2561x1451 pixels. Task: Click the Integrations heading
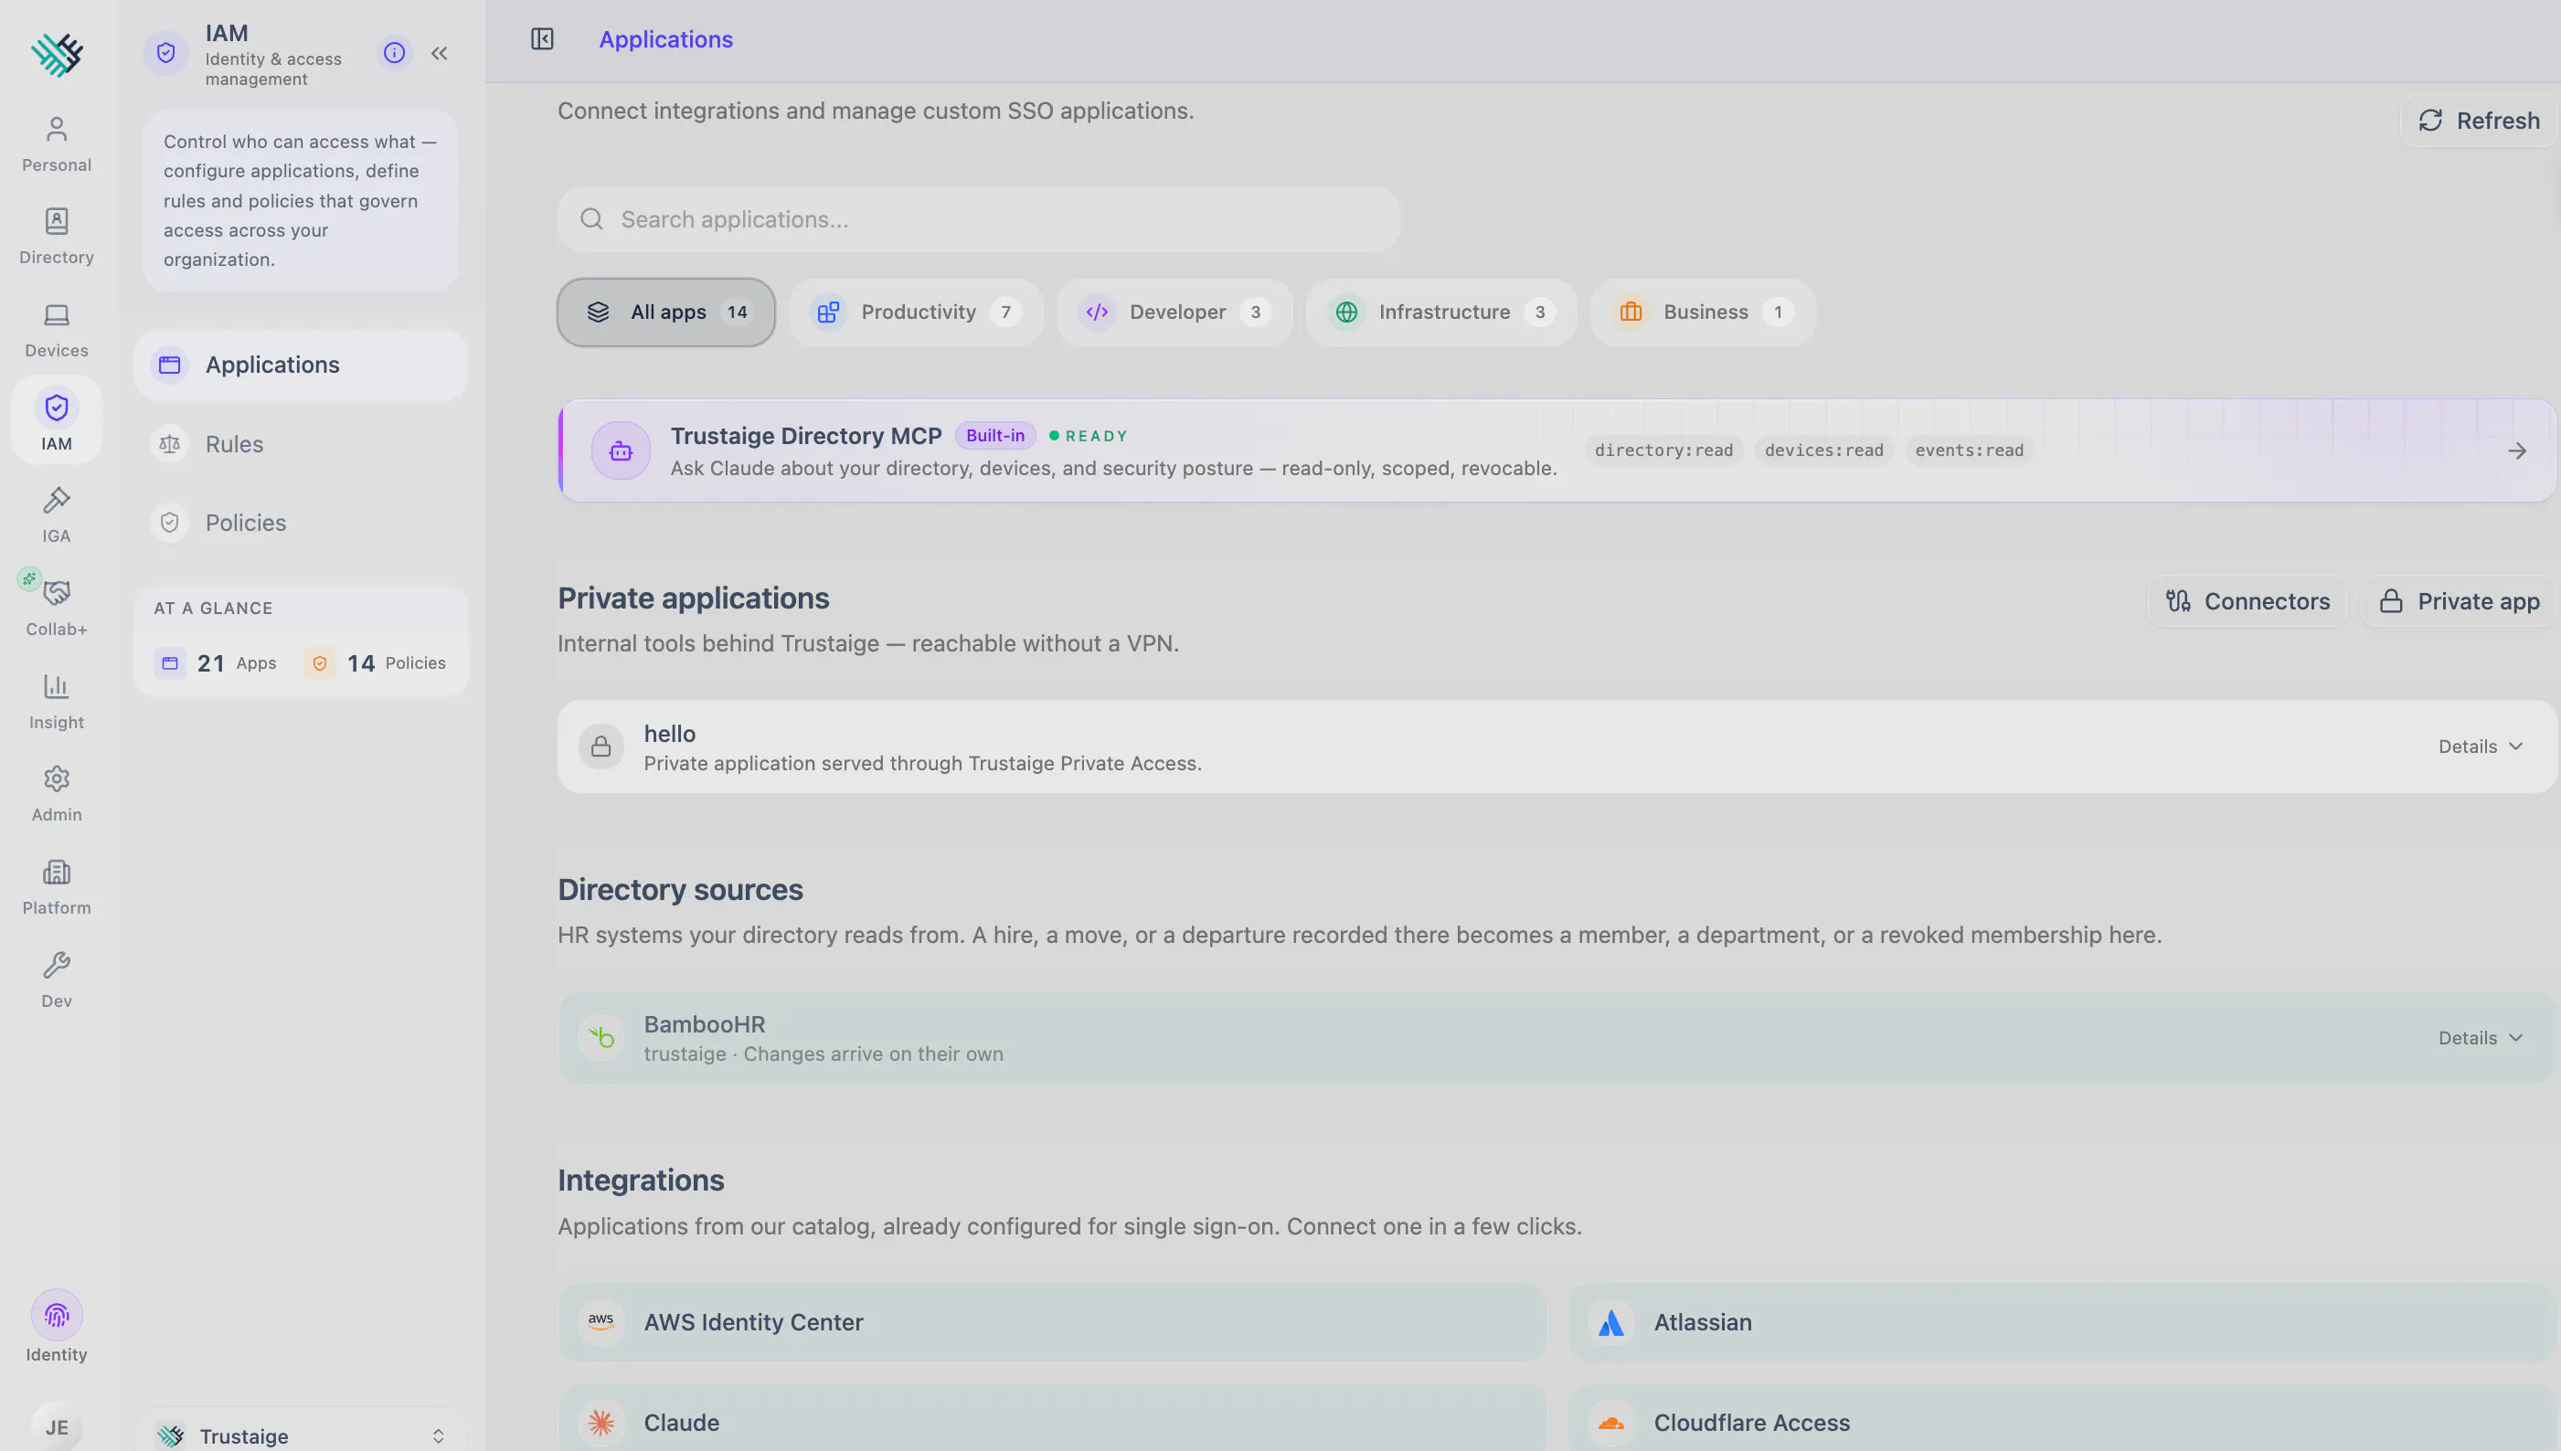point(641,1181)
